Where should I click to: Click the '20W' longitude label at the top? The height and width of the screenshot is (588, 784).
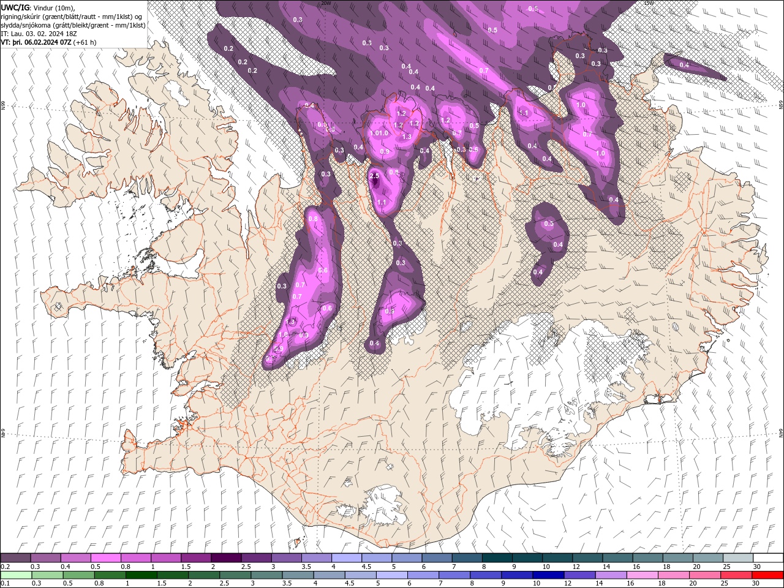pyautogui.click(x=326, y=3)
